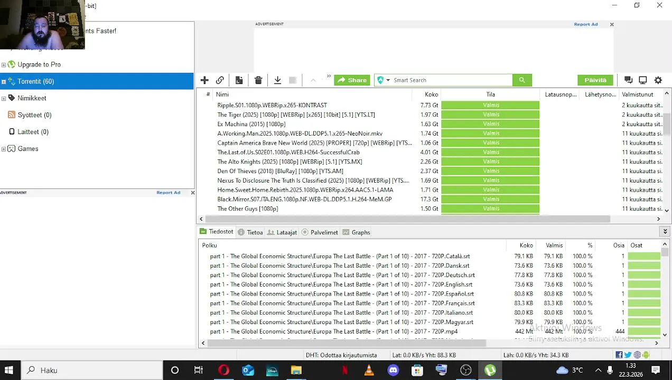Open Facebook icon in status bar
The height and width of the screenshot is (380, 672).
[x=619, y=355]
